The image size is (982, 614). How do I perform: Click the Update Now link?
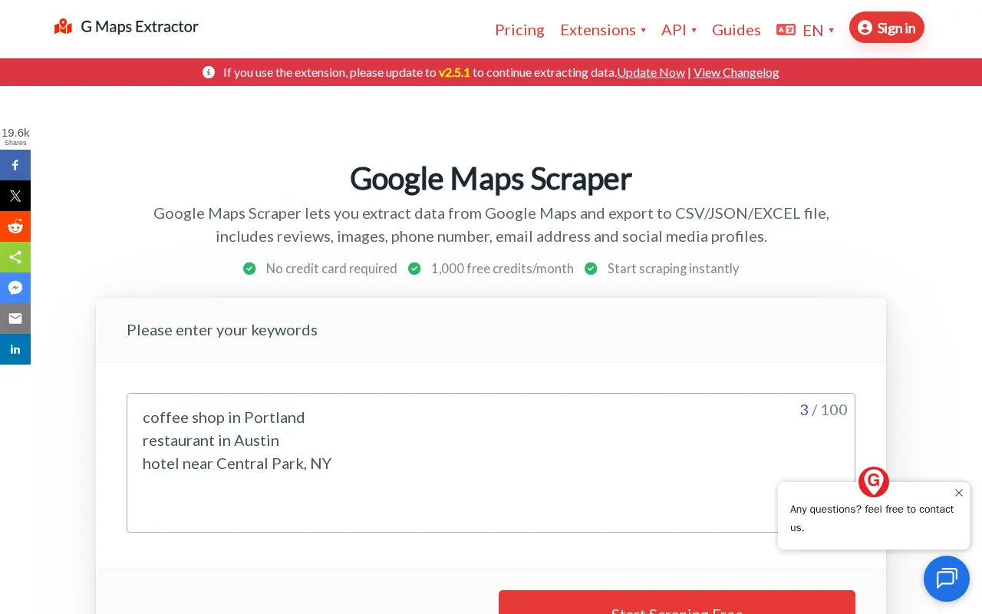click(651, 72)
